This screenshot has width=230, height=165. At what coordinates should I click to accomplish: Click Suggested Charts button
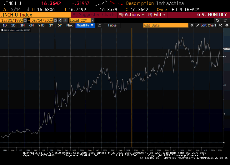tap(94, 15)
